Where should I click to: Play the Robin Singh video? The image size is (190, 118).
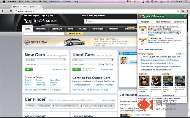(x=180, y=81)
